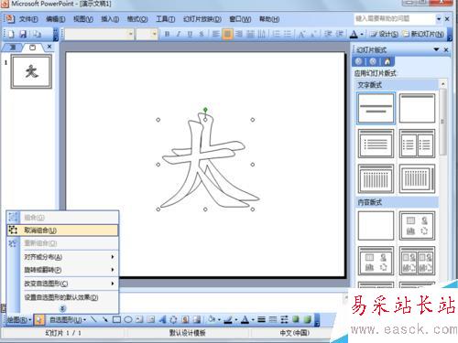
Task: Go back in the task pane
Action: pyautogui.click(x=359, y=61)
